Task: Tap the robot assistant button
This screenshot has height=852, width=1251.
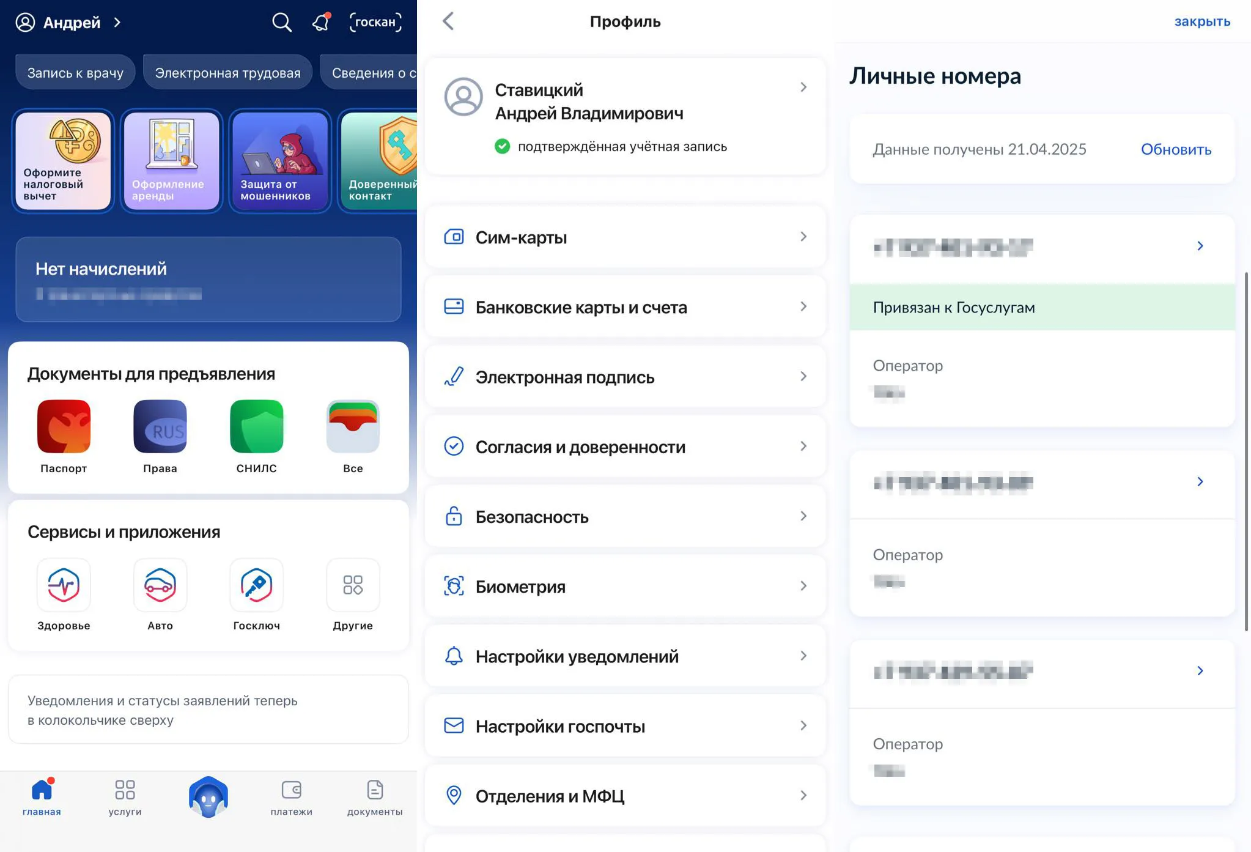Action: [208, 797]
